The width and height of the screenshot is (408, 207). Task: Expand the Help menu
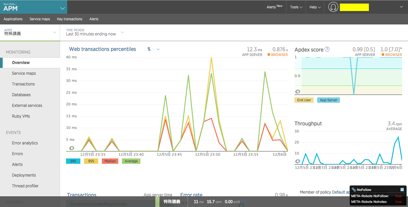[x=315, y=7]
